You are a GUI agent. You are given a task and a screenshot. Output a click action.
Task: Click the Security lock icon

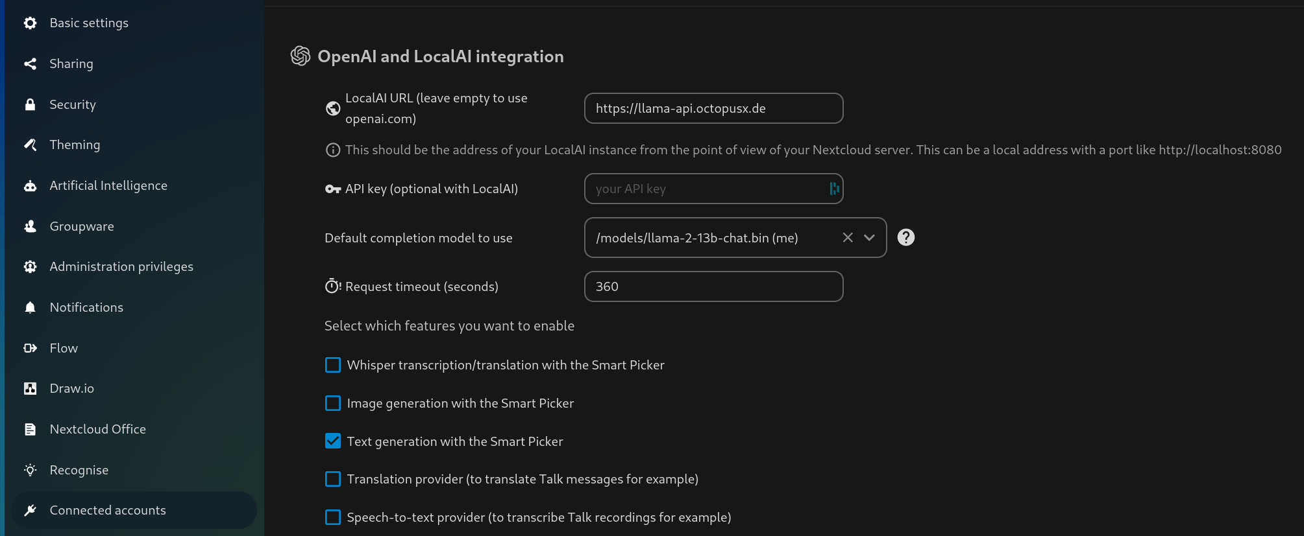click(x=30, y=104)
